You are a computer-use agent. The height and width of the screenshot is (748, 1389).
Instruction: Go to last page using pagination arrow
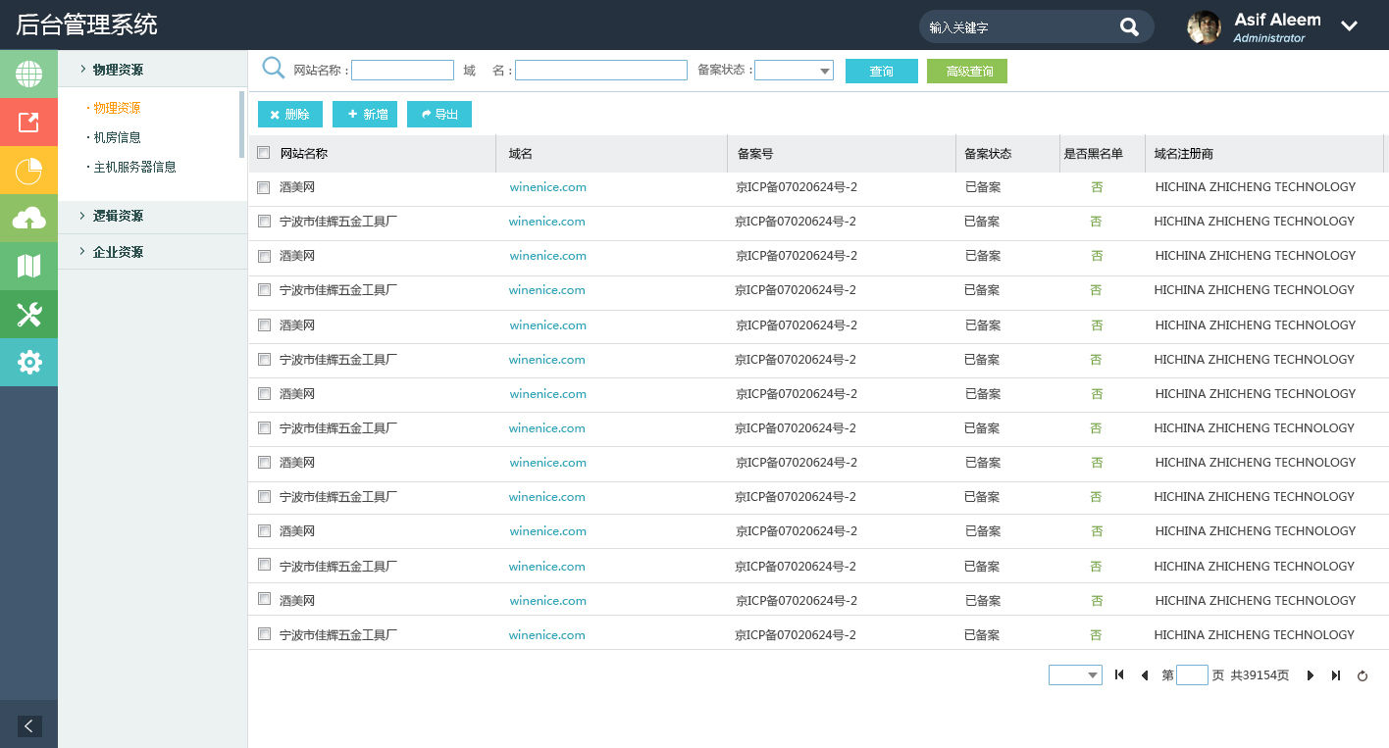(x=1336, y=675)
